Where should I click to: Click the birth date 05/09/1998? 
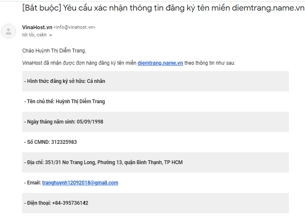click(x=90, y=122)
